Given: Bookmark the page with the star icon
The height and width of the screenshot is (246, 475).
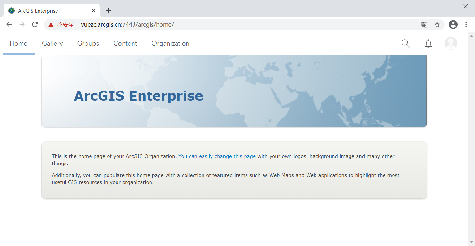Looking at the screenshot, I should point(437,24).
